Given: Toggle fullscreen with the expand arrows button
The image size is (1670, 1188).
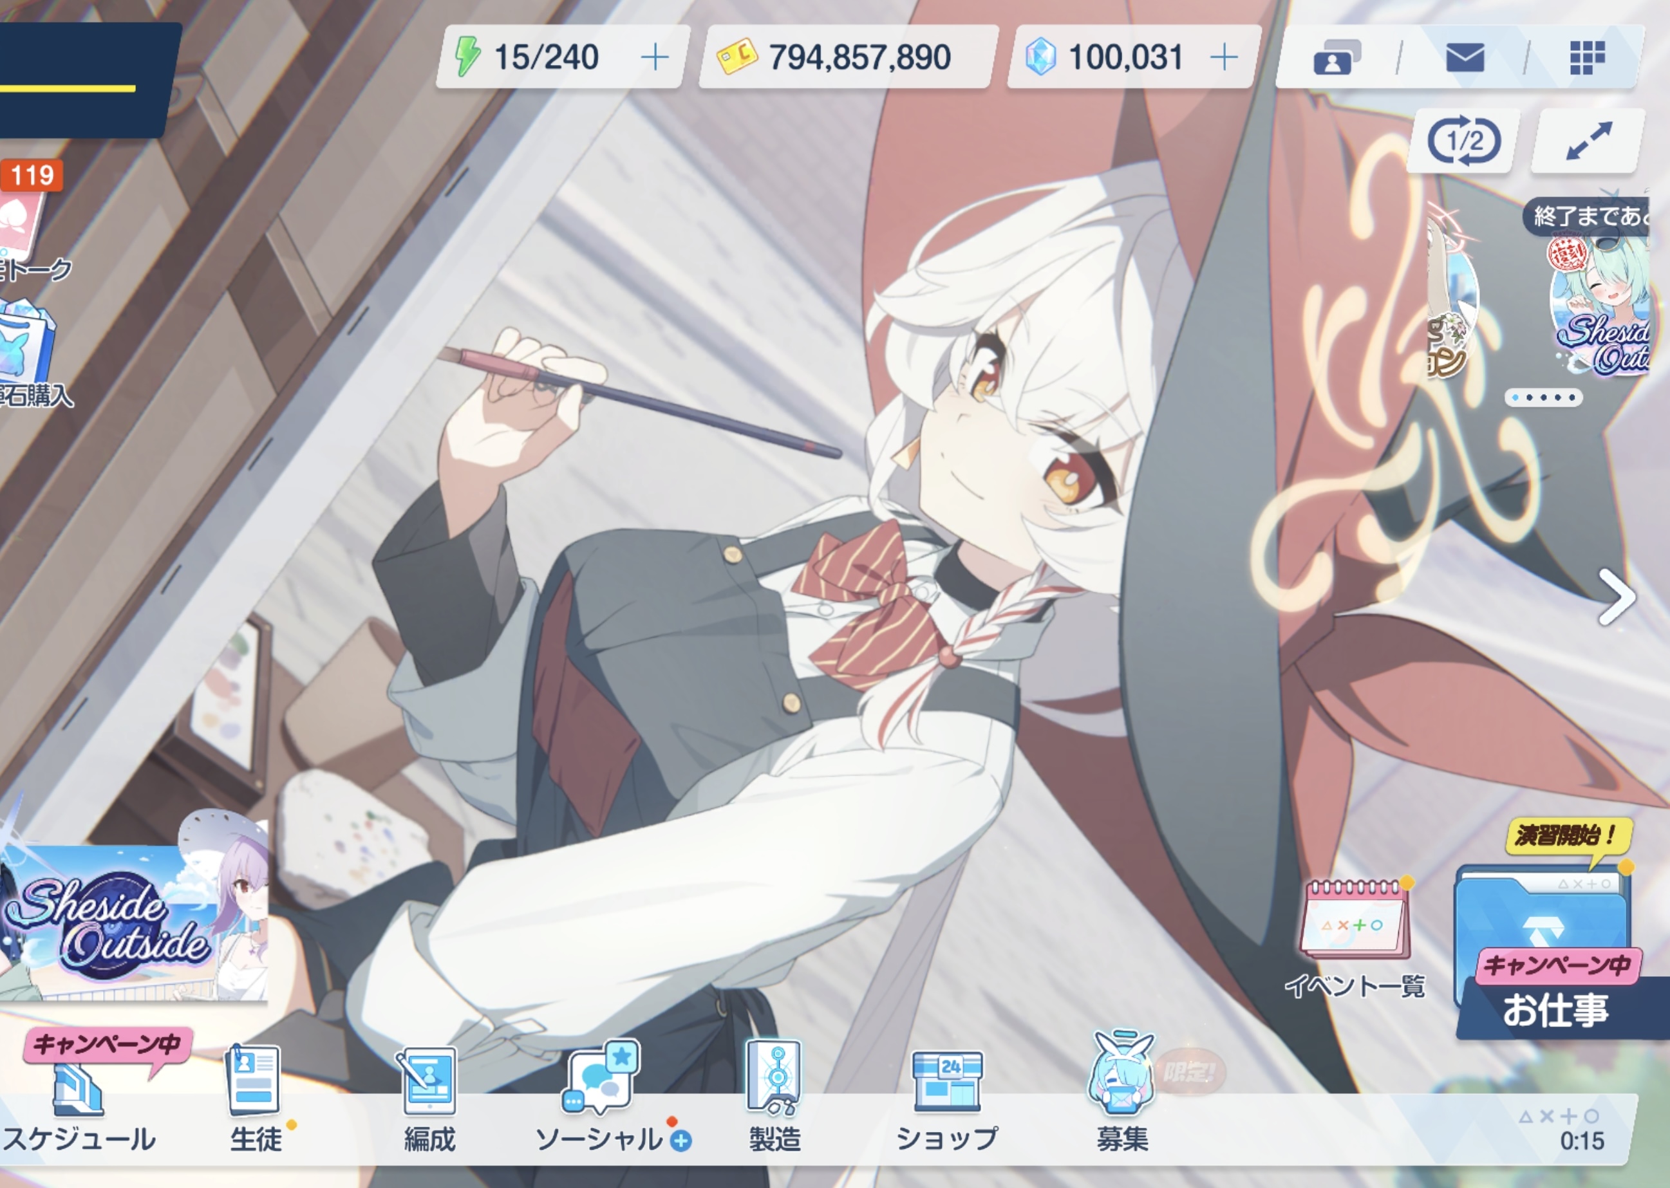Looking at the screenshot, I should tap(1588, 140).
